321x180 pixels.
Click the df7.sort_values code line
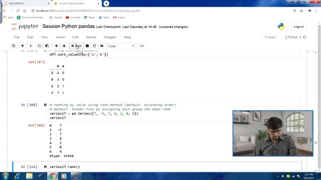79,54
